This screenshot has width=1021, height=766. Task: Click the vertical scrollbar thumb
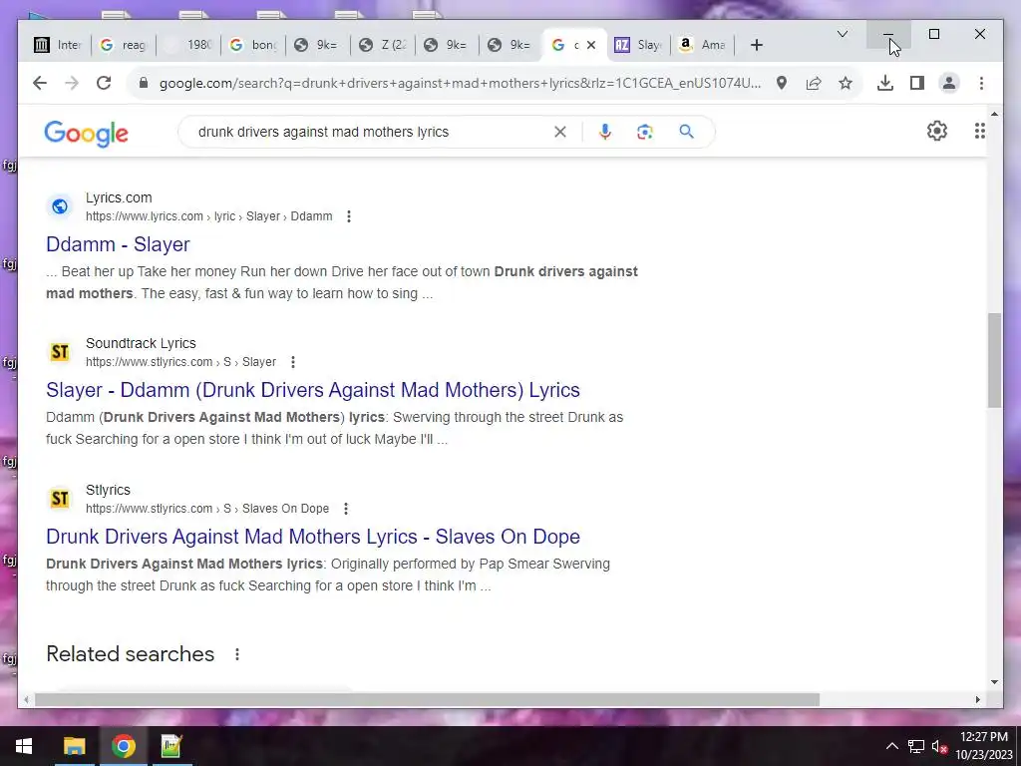click(x=994, y=360)
